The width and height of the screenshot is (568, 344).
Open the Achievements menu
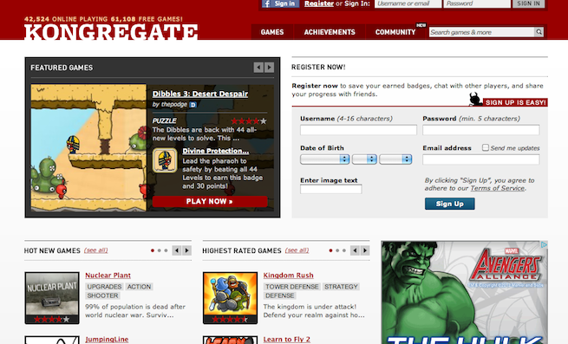(x=330, y=32)
